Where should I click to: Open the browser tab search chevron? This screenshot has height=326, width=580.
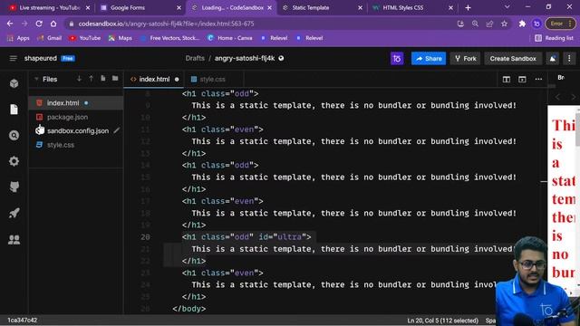(507, 7)
